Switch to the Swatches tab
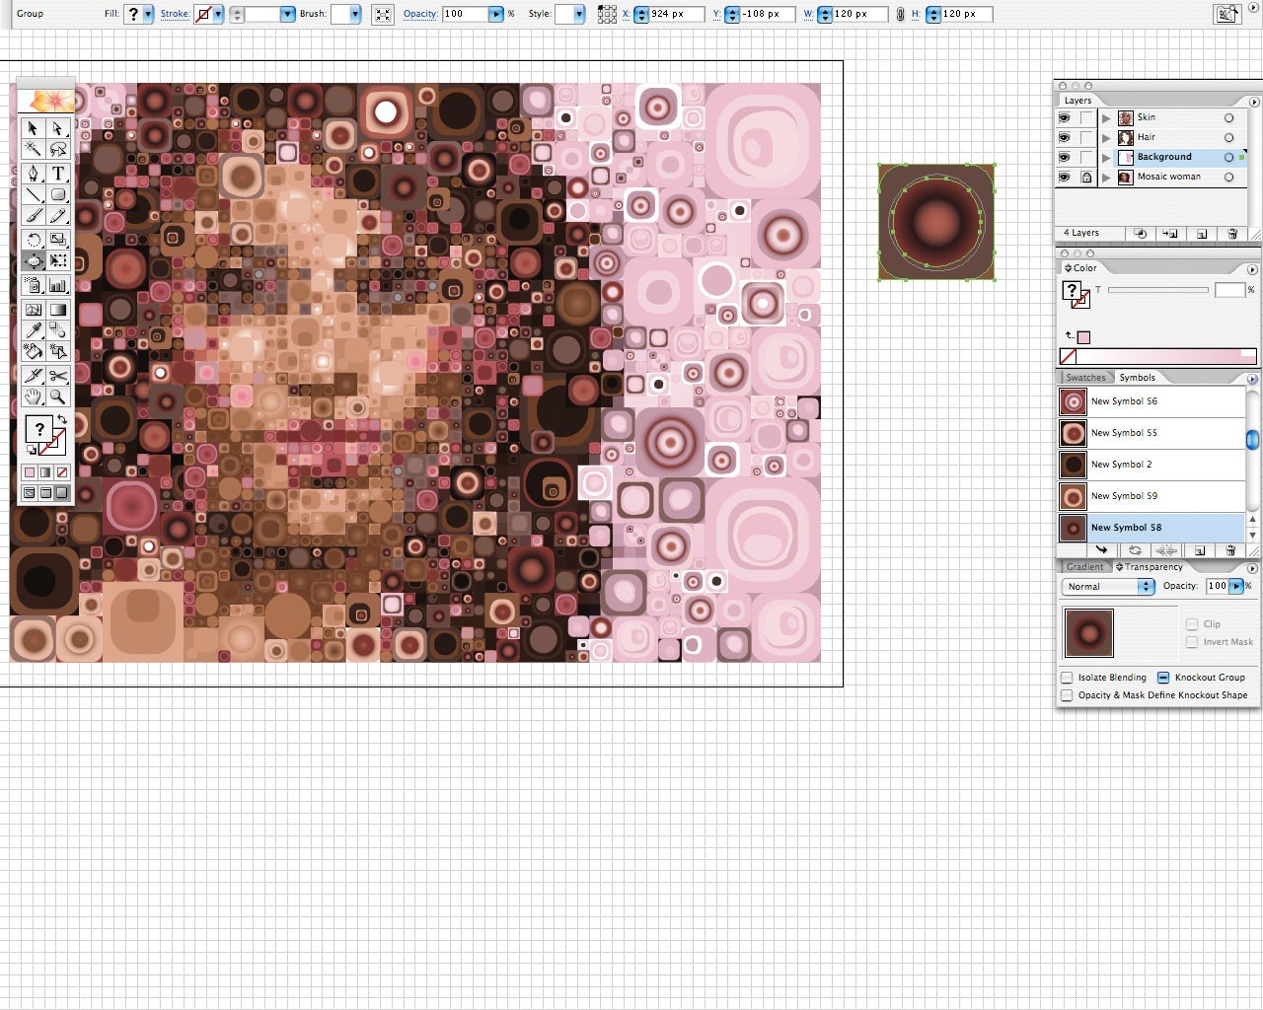This screenshot has width=1263, height=1010. pyautogui.click(x=1085, y=377)
